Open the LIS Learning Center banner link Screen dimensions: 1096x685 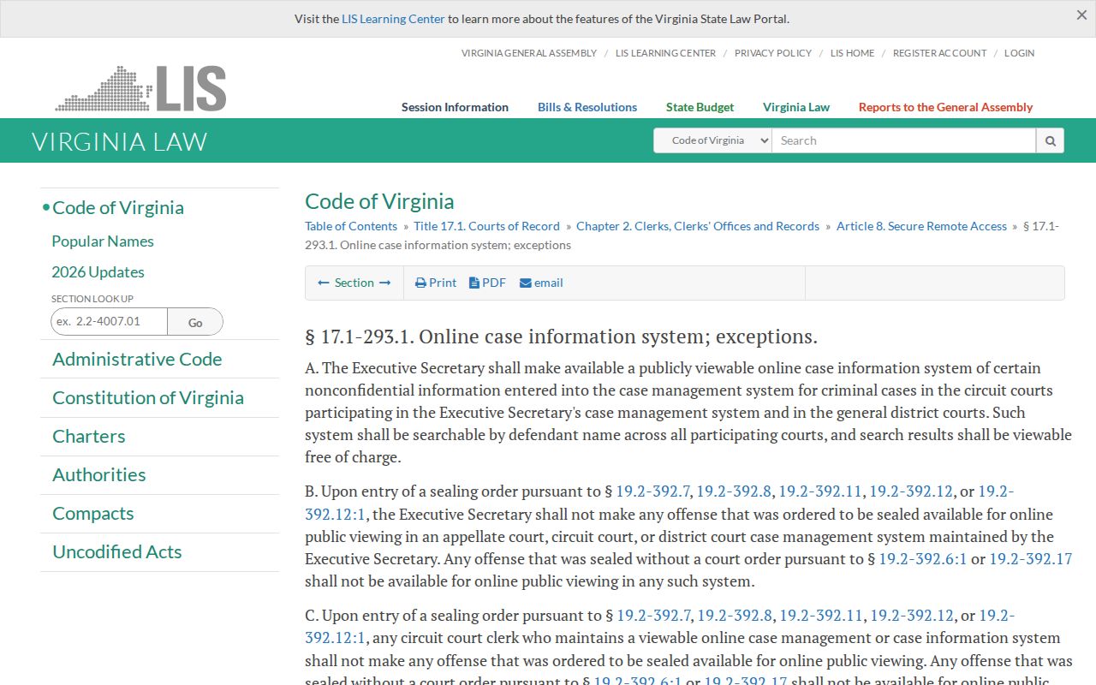(x=393, y=19)
